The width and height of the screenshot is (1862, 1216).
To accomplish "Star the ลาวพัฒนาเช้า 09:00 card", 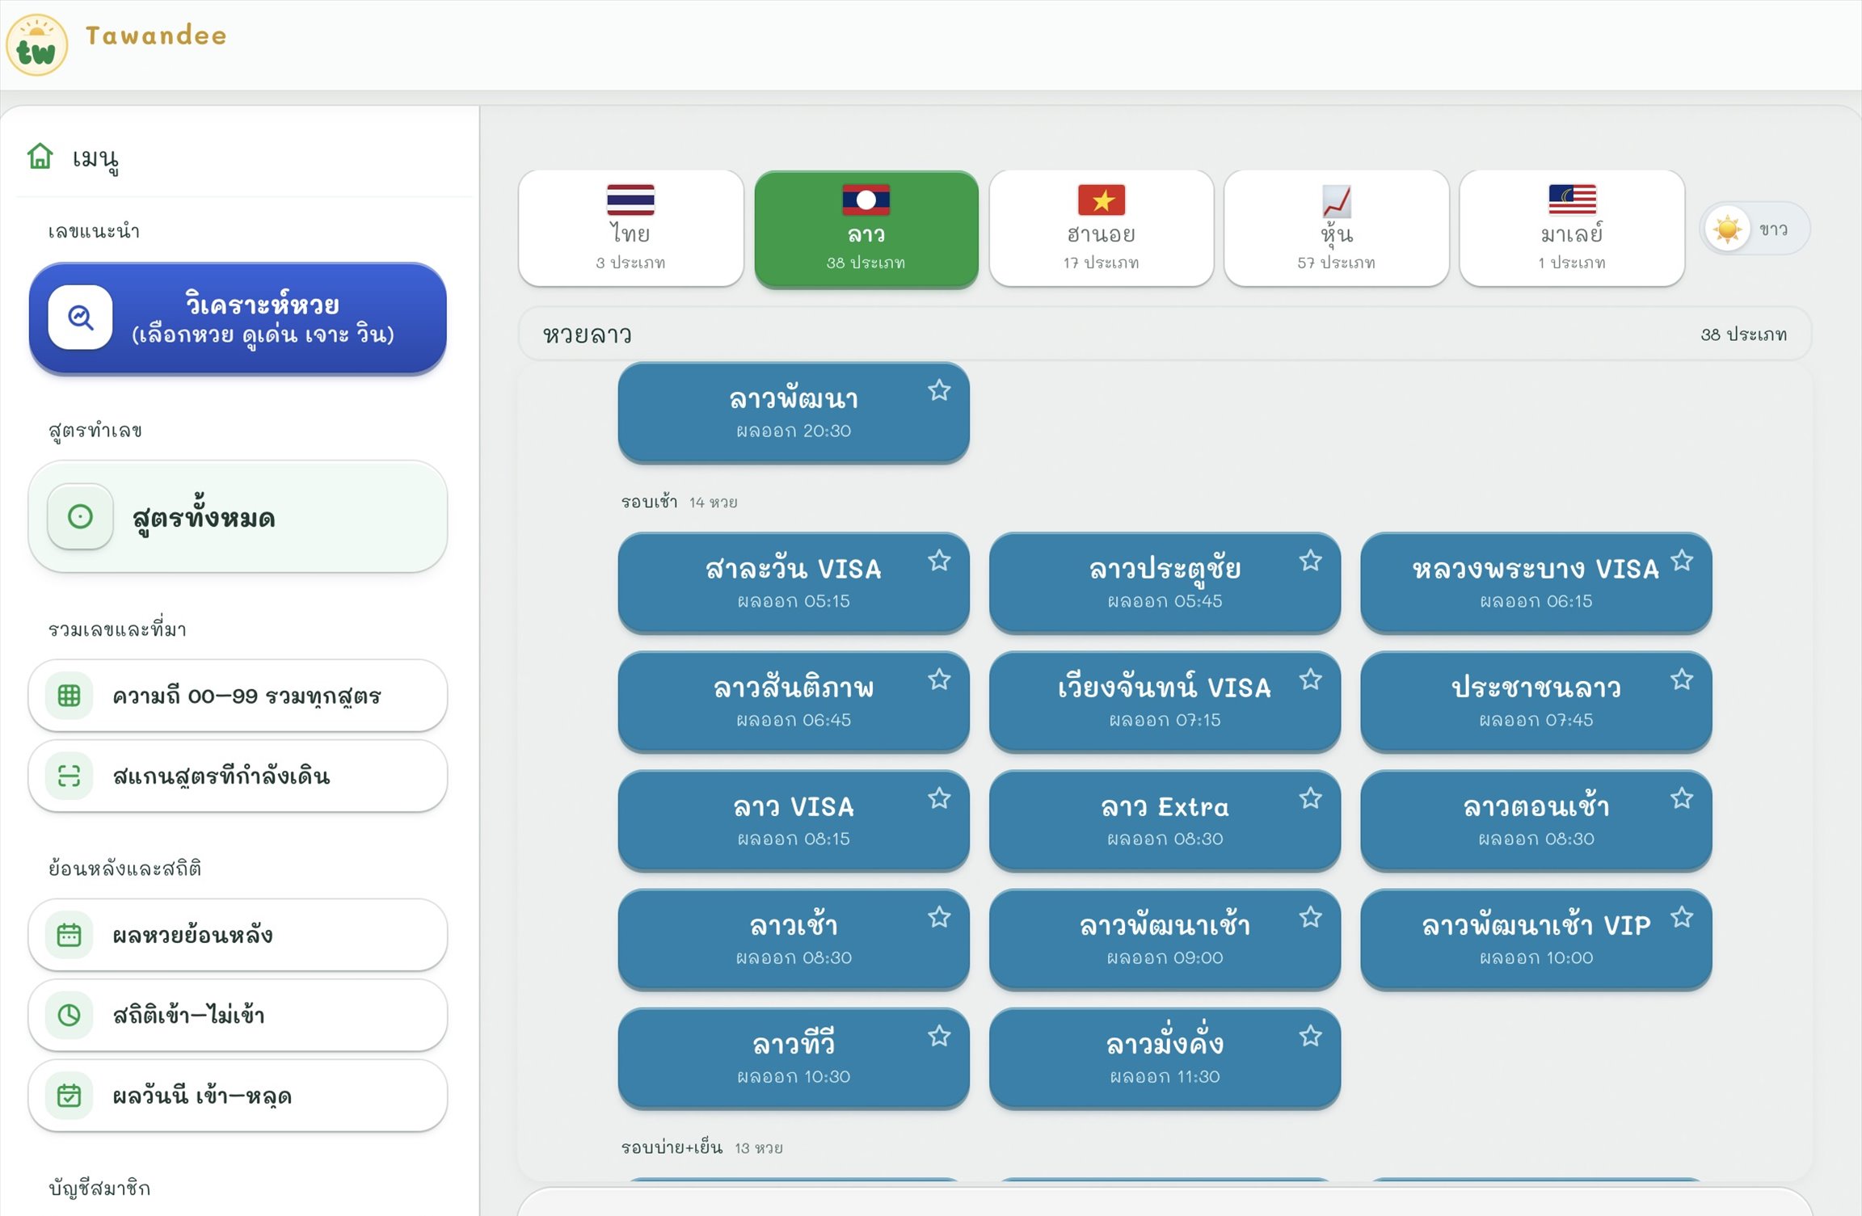I will [x=1311, y=917].
